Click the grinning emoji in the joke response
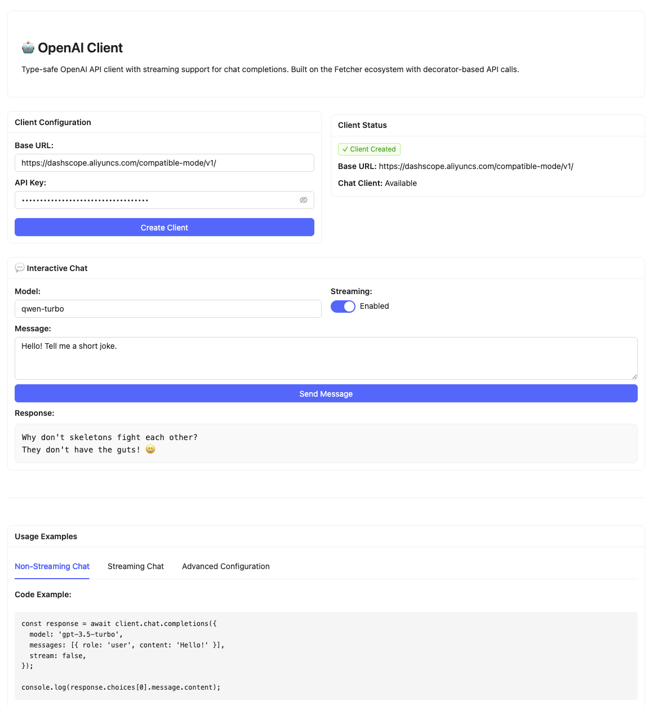 (x=150, y=450)
